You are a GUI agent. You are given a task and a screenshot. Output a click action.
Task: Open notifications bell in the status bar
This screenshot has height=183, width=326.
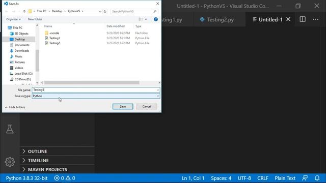click(x=317, y=178)
